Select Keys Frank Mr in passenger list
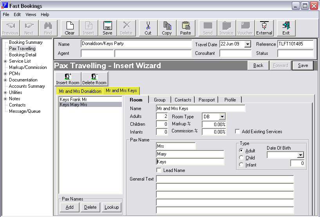The height and width of the screenshot is (217, 320). tap(73, 99)
